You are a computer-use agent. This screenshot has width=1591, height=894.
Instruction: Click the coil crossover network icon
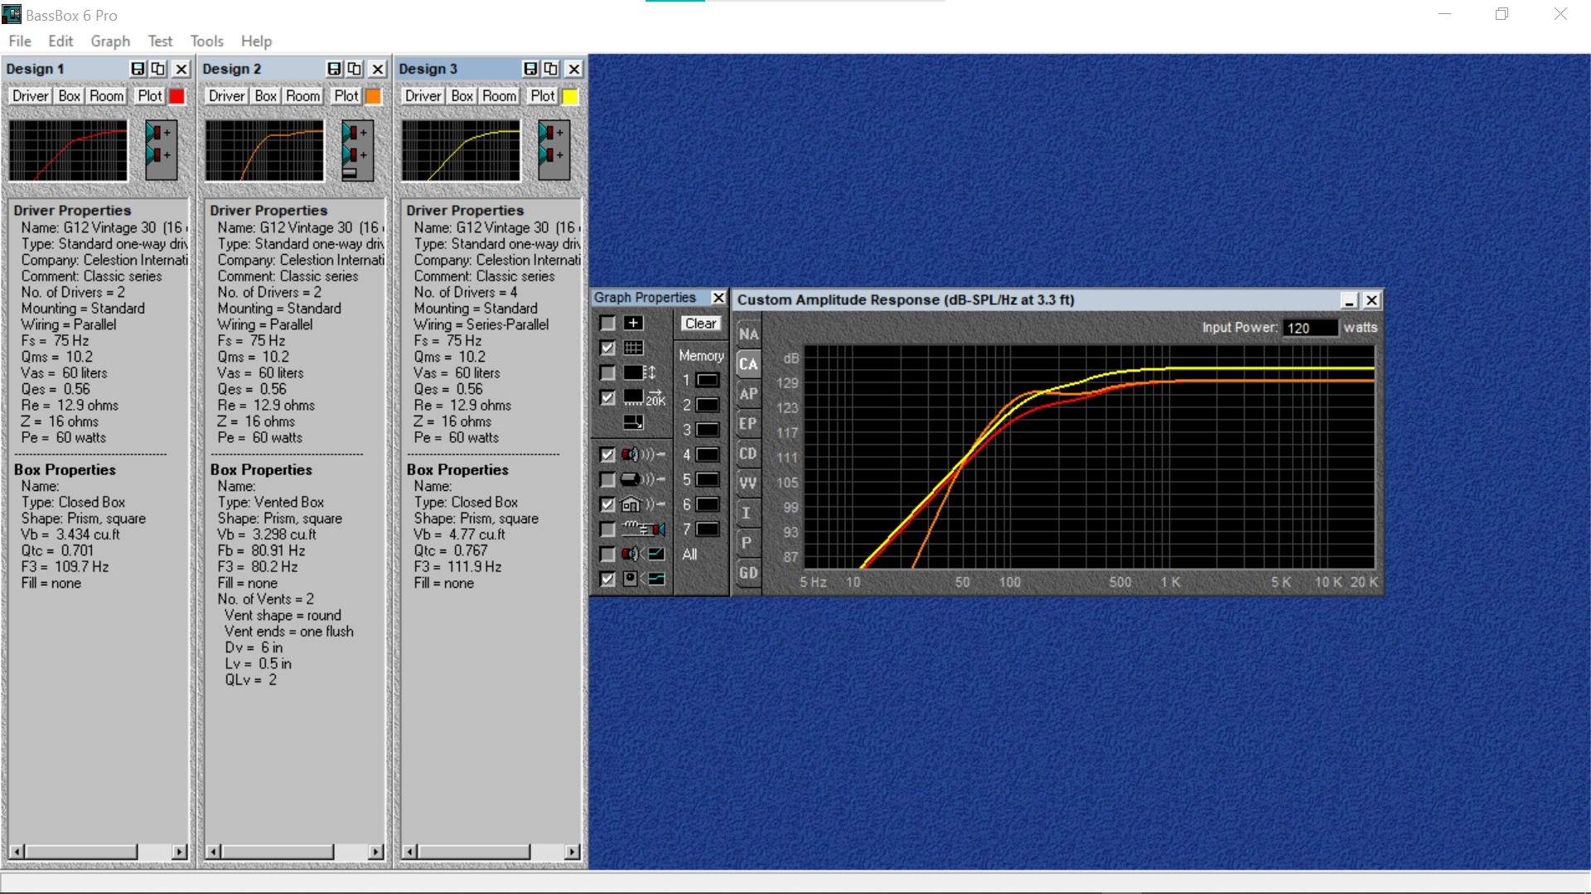pyautogui.click(x=644, y=529)
